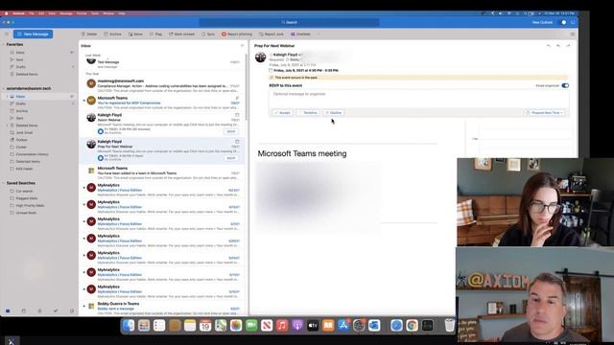The image size is (614, 345).
Task: Click Report Junk in the toolbar
Action: point(271,34)
